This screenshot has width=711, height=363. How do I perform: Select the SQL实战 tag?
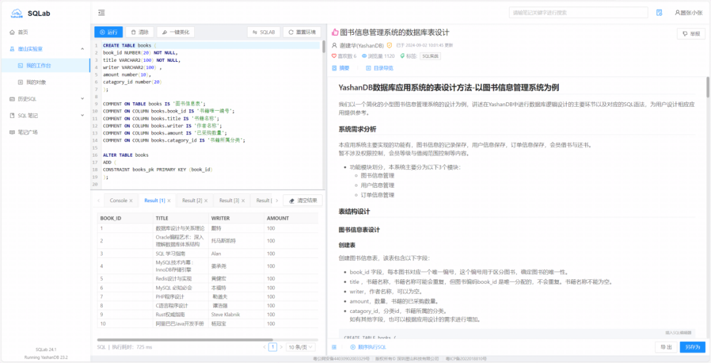coord(430,56)
